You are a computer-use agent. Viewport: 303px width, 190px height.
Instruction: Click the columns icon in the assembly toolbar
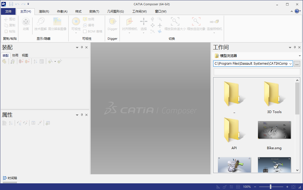pyautogui.click(x=42, y=61)
